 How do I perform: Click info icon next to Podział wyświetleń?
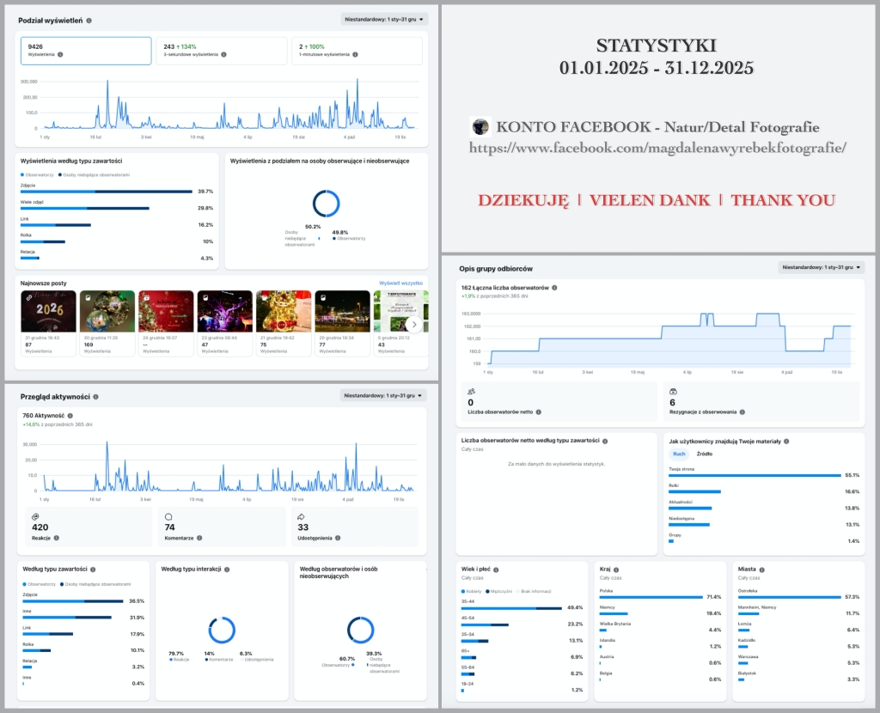pos(89,20)
